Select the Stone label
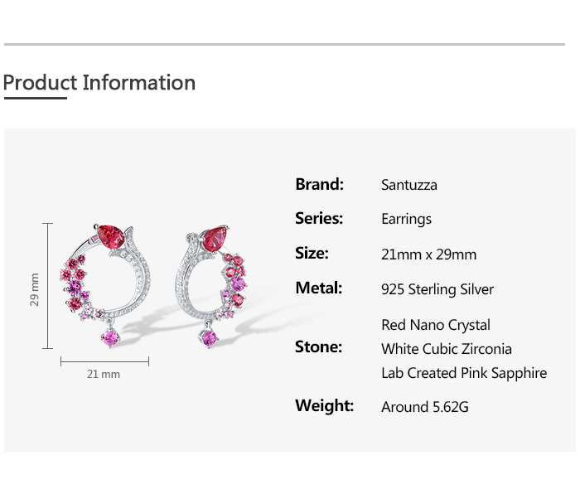The image size is (580, 494). point(318,347)
